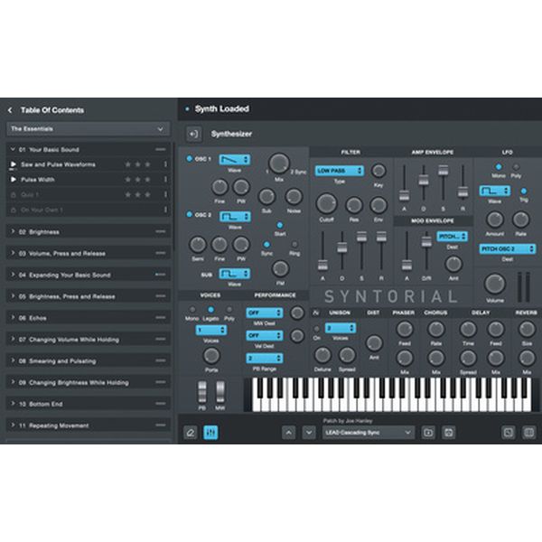The height and width of the screenshot is (542, 542).
Task: Select the eraser icon in bottom toolbar
Action: (x=191, y=433)
